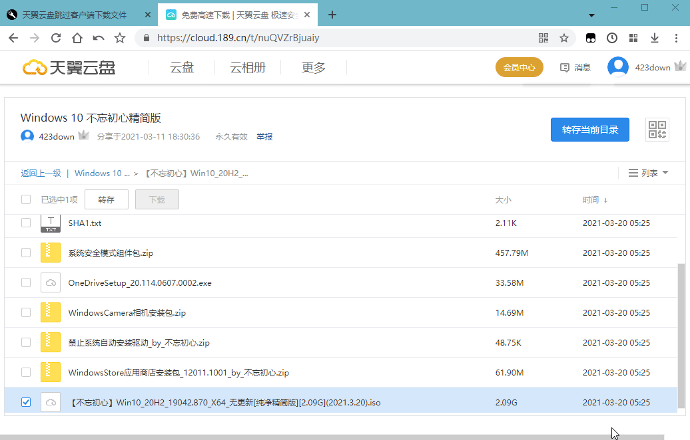Click the 会员中心 button
Viewport: 690px width, 440px height.
click(519, 68)
